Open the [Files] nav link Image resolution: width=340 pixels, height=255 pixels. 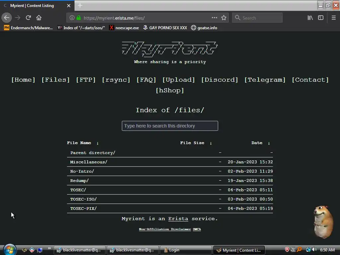56,80
